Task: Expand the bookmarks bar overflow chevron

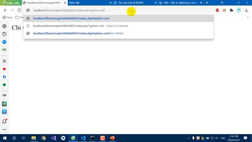Action: (x=248, y=17)
